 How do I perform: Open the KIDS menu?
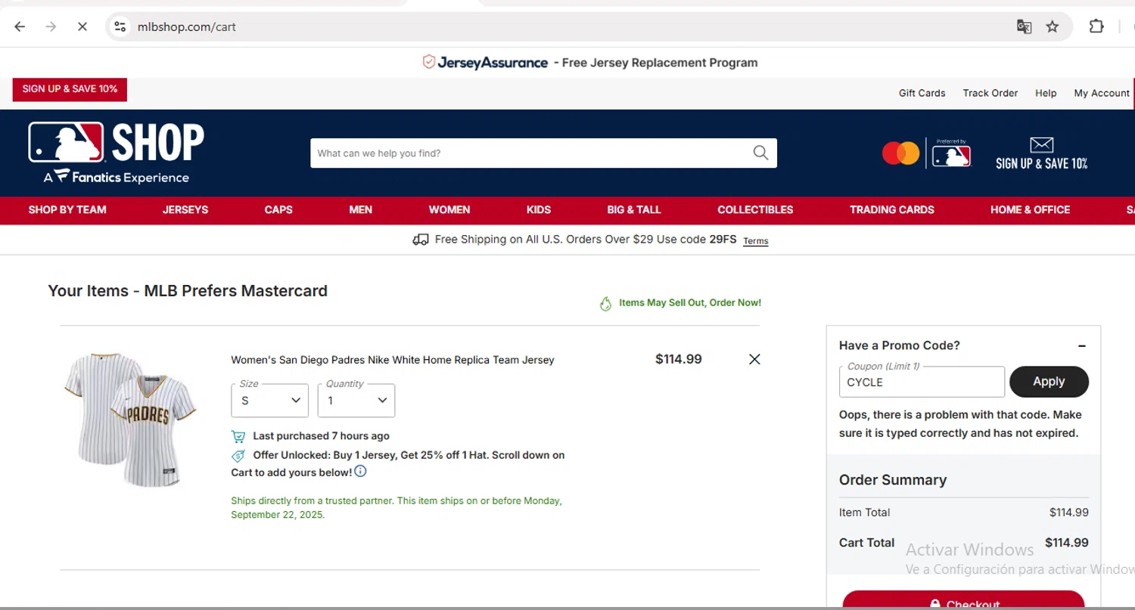point(539,210)
